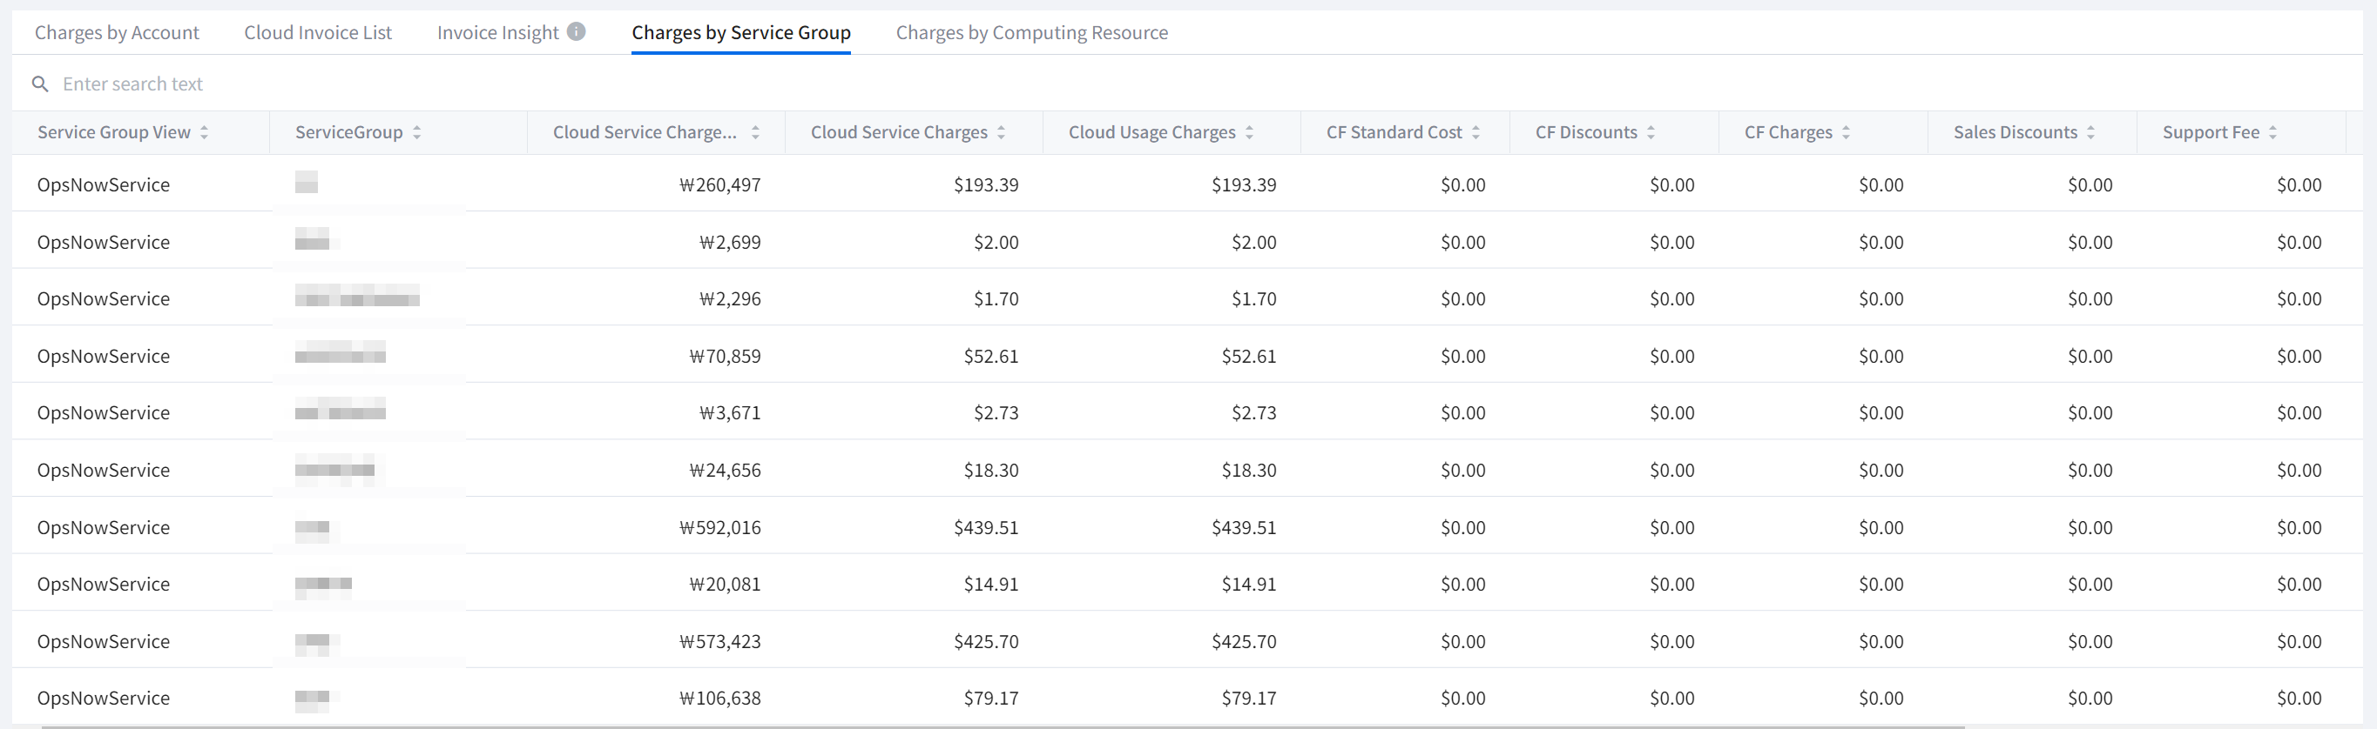Viewport: 2377px width, 729px height.
Task: Sort by Support Fee column
Action: (2272, 133)
